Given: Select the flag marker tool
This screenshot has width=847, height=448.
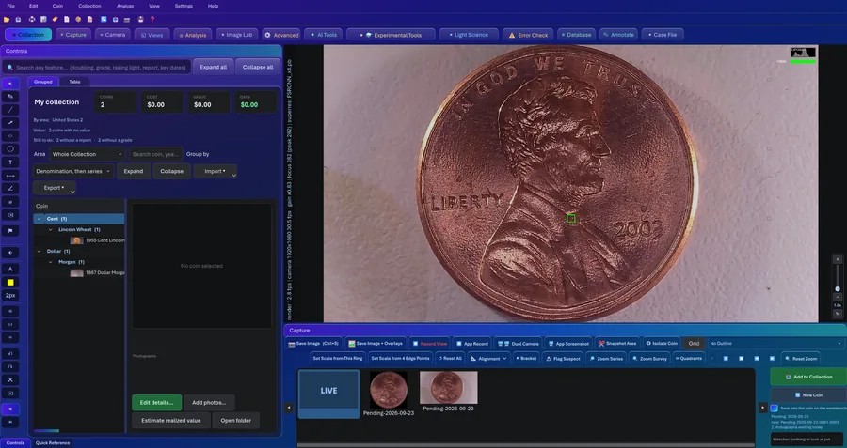Looking at the screenshot, I should coord(10,231).
